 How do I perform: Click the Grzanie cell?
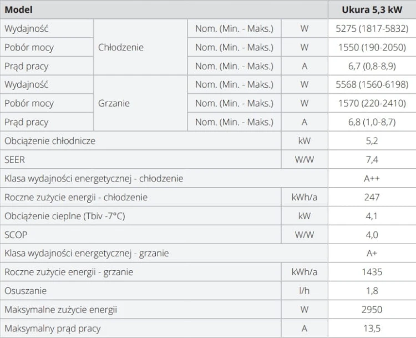click(140, 103)
